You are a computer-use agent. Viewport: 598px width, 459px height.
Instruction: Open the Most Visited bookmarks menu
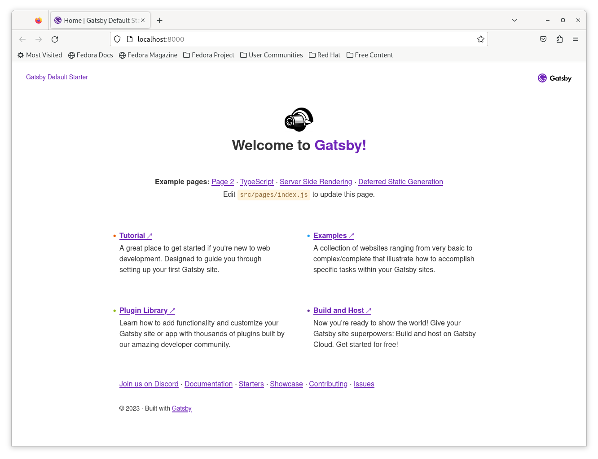point(40,55)
